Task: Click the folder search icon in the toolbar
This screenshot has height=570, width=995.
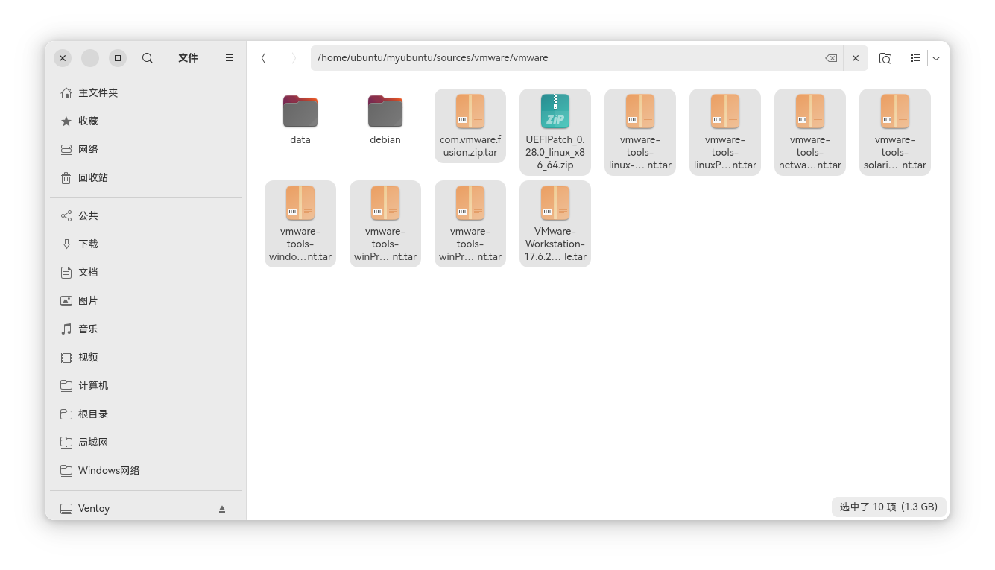Action: coord(885,58)
